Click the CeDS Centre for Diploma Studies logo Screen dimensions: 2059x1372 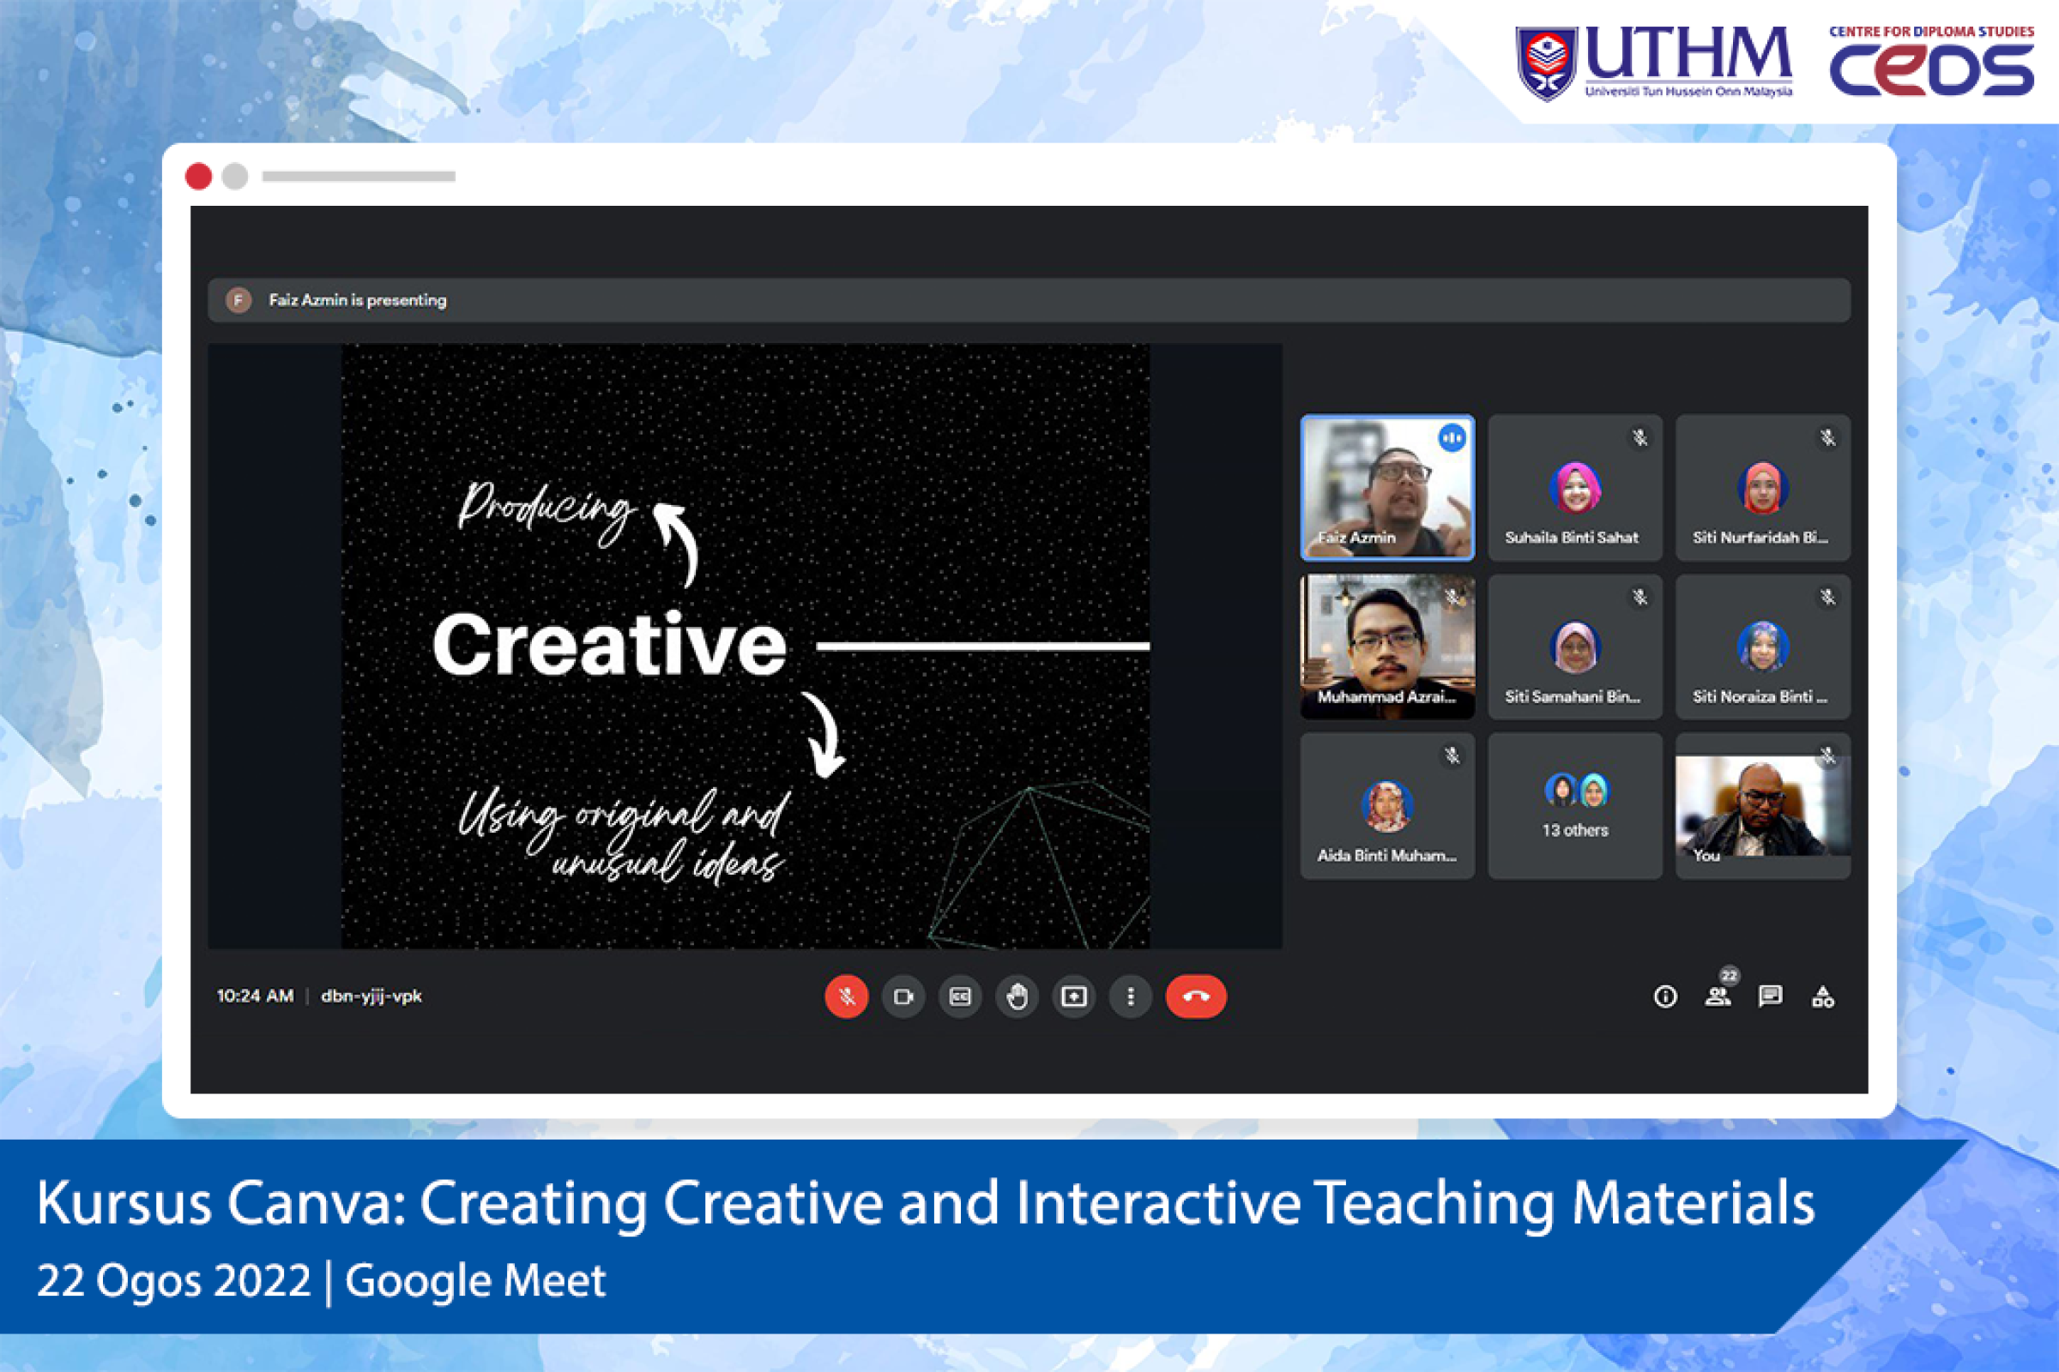pos(1931,59)
